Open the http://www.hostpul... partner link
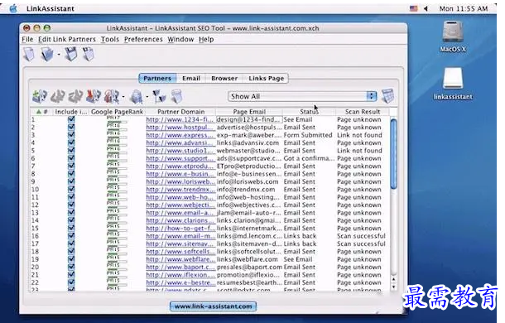Image resolution: width=505 pixels, height=323 pixels. click(180, 127)
